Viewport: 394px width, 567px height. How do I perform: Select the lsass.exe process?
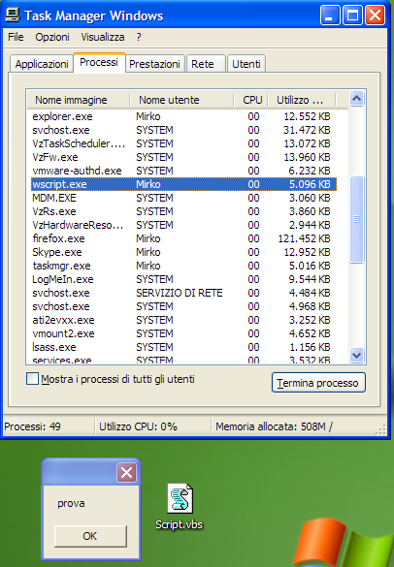click(183, 347)
